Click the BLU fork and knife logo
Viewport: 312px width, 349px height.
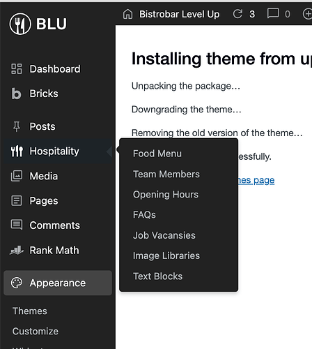click(x=20, y=24)
